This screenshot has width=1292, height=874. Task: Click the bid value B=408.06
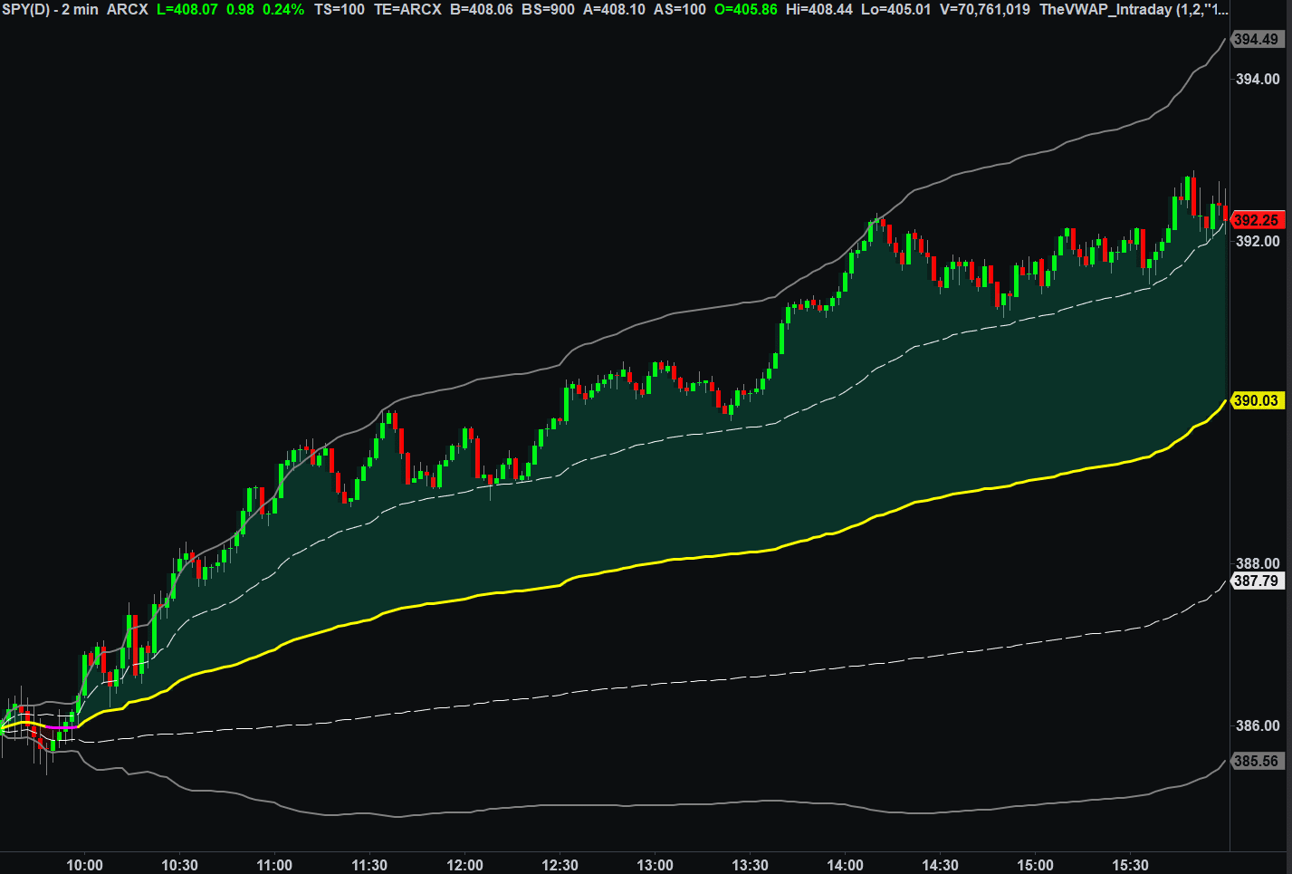point(481,10)
